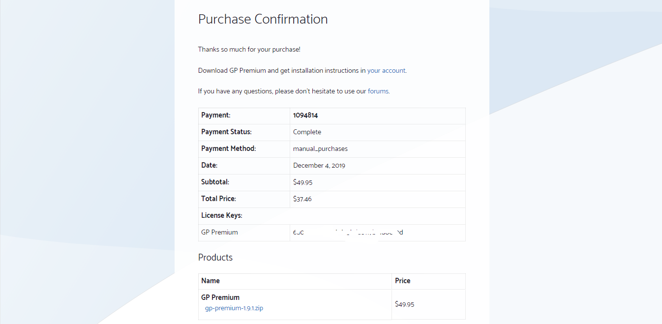Select the Subtotal amount $49.95
The width and height of the screenshot is (662, 324).
302,182
